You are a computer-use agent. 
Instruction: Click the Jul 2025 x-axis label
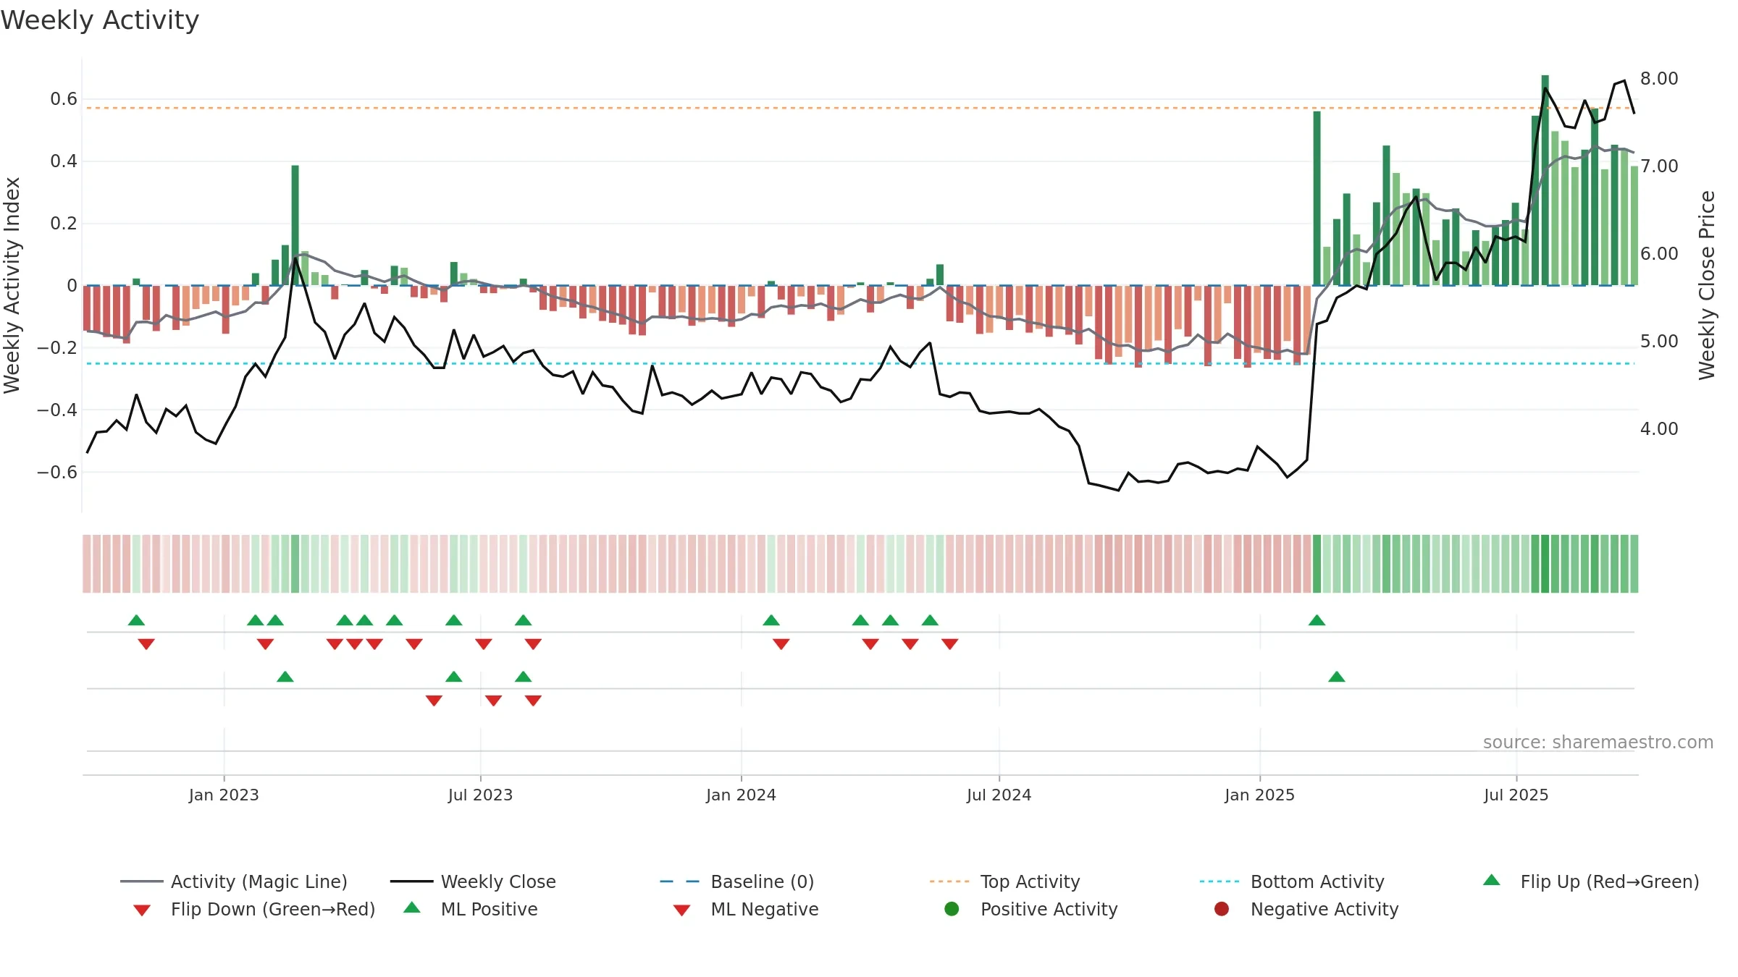(1516, 795)
